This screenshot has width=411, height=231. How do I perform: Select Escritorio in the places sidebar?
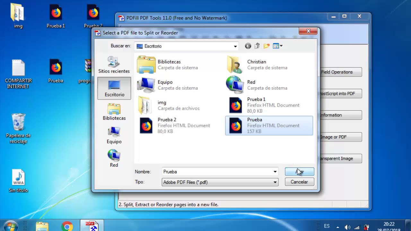114,88
